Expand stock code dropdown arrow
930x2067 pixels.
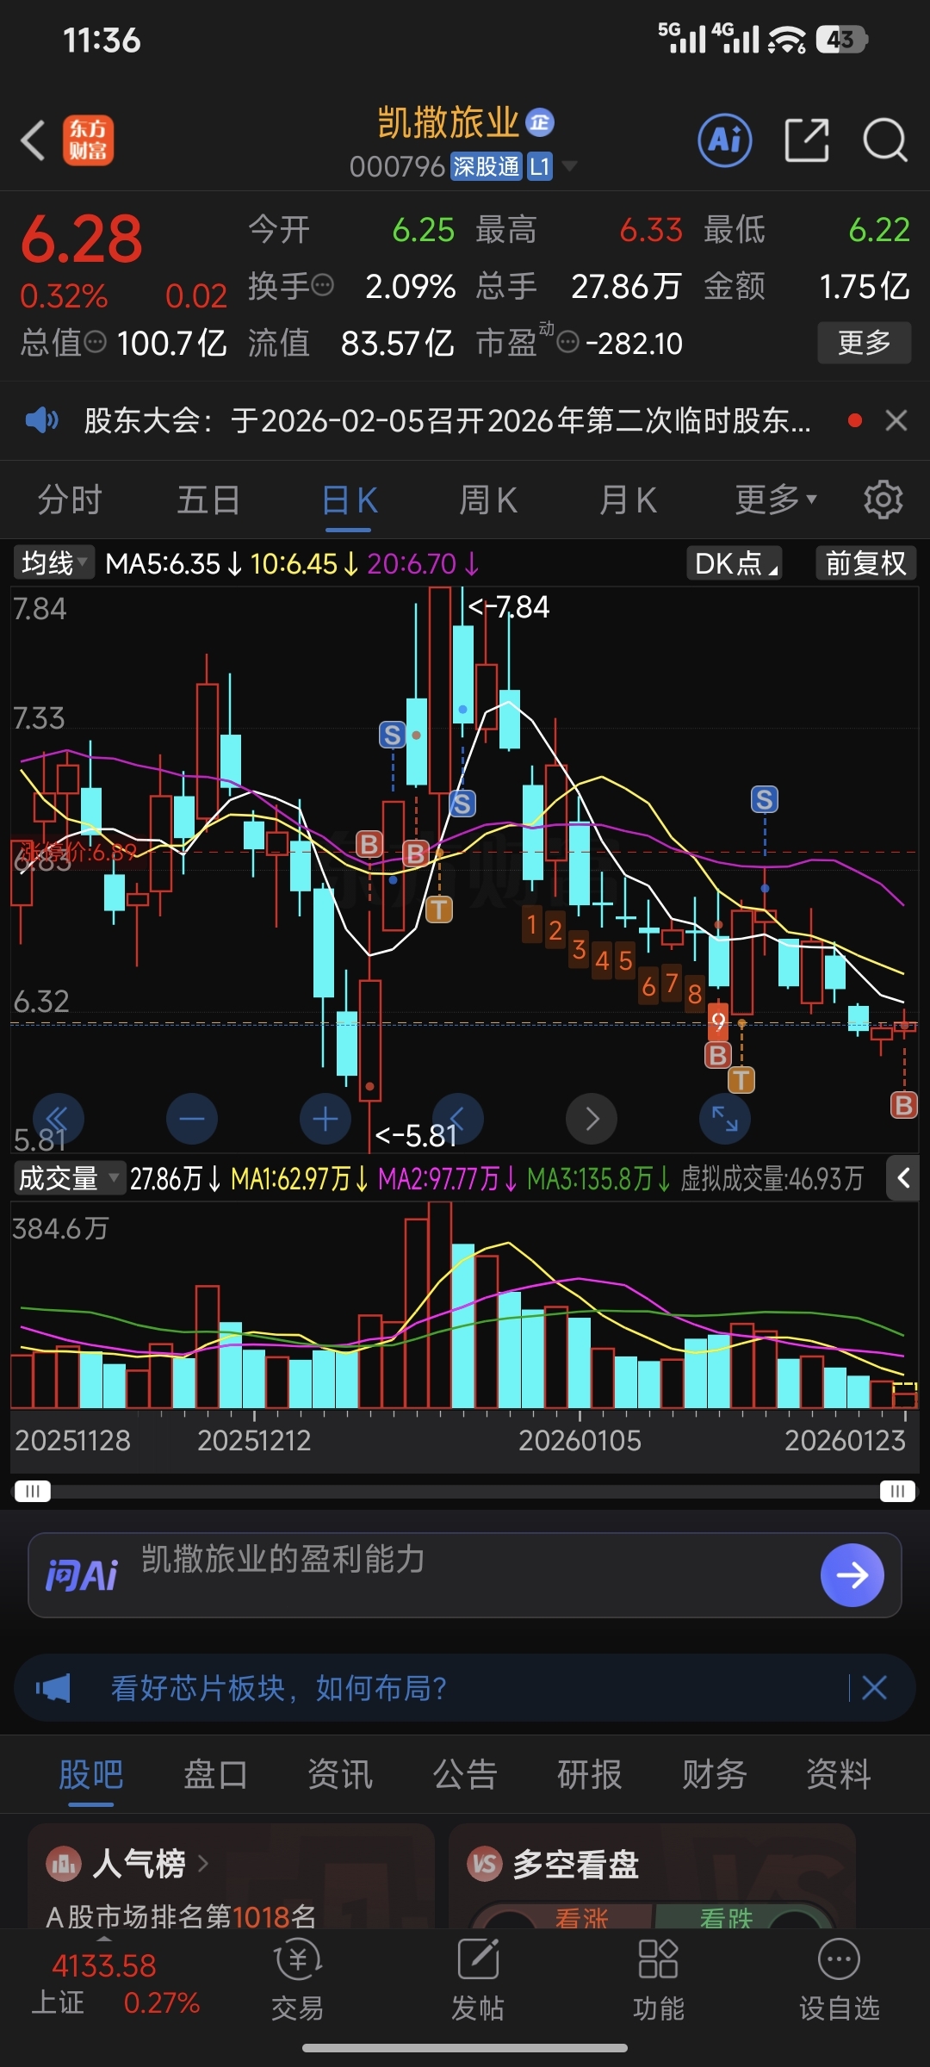tap(569, 165)
